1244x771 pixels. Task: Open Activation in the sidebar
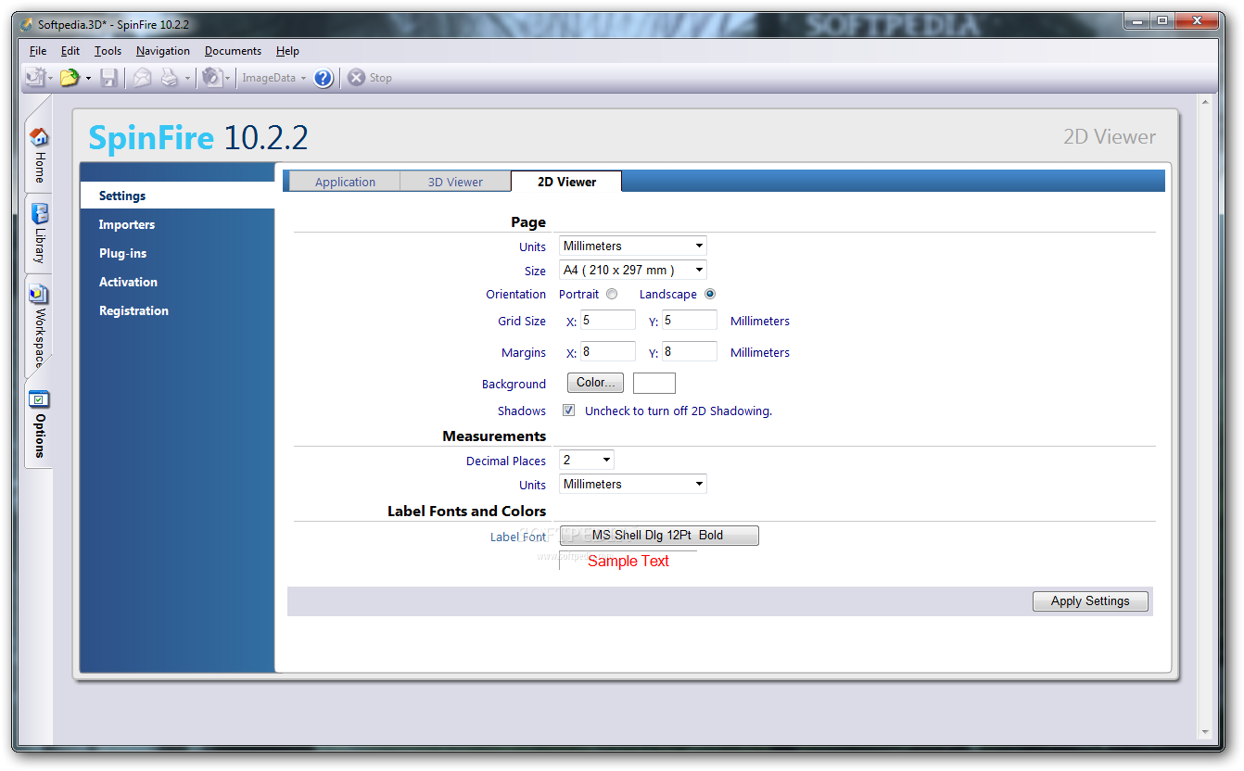[x=128, y=282]
